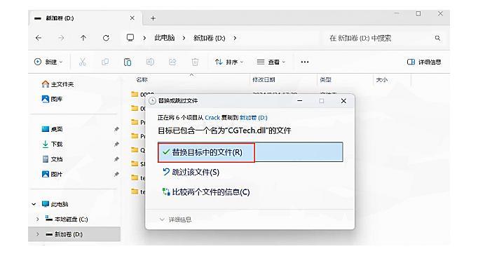
Task: Click the Rename icon in the toolbar
Action: [x=150, y=62]
